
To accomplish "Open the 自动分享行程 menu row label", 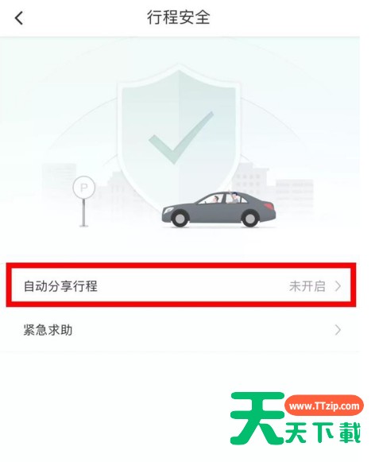I will tap(60, 286).
